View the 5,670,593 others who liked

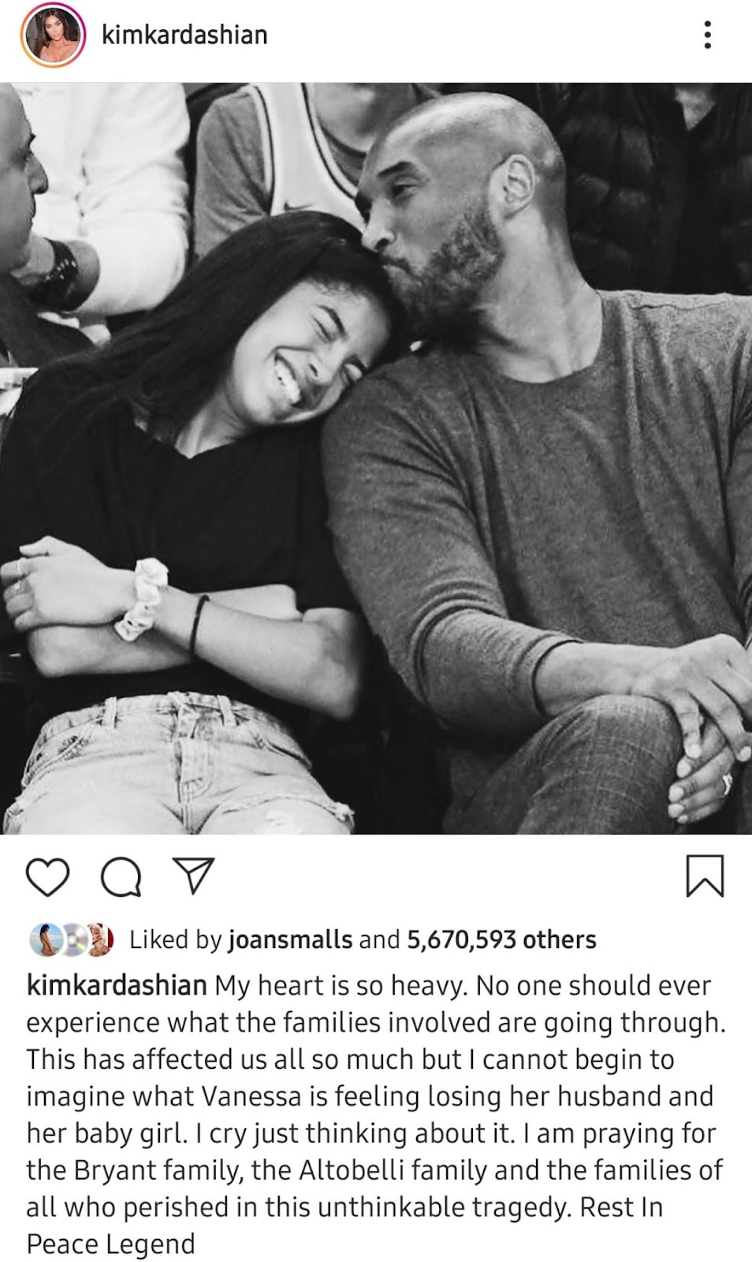tap(501, 939)
